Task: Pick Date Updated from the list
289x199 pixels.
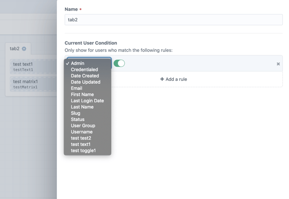Action: (85, 82)
